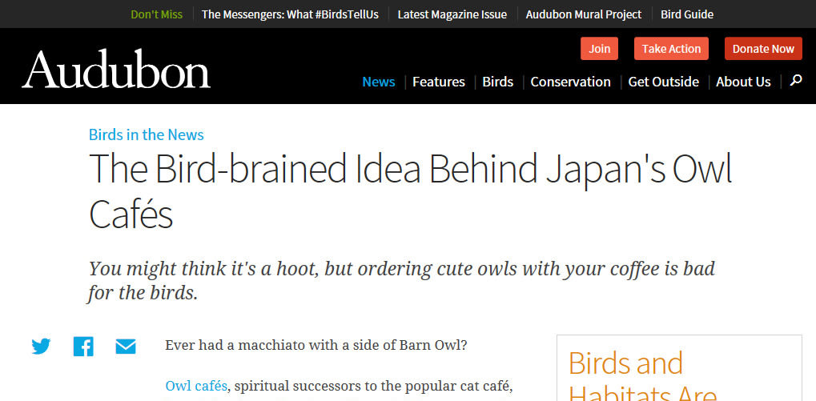Click the 'Ever had a macchiato' sentence
The image size is (816, 401).
316,345
